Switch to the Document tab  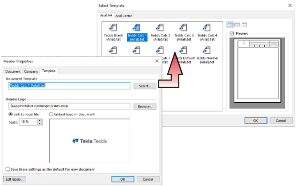pyautogui.click(x=13, y=71)
